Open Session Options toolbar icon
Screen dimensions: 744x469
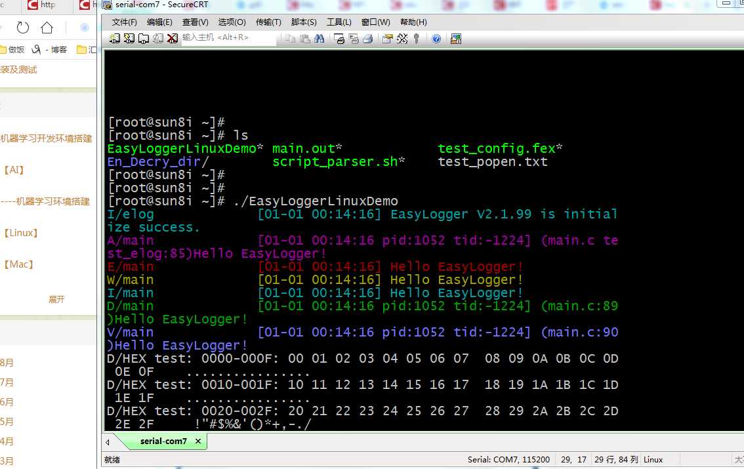(x=388, y=39)
